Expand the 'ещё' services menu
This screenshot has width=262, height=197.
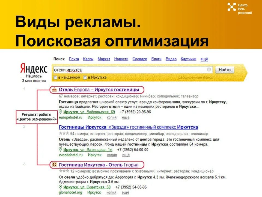(x=204, y=59)
